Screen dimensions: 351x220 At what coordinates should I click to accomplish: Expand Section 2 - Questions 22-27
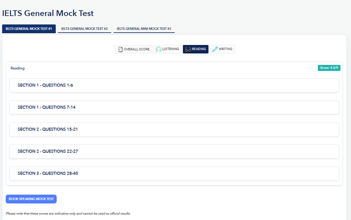click(x=174, y=151)
